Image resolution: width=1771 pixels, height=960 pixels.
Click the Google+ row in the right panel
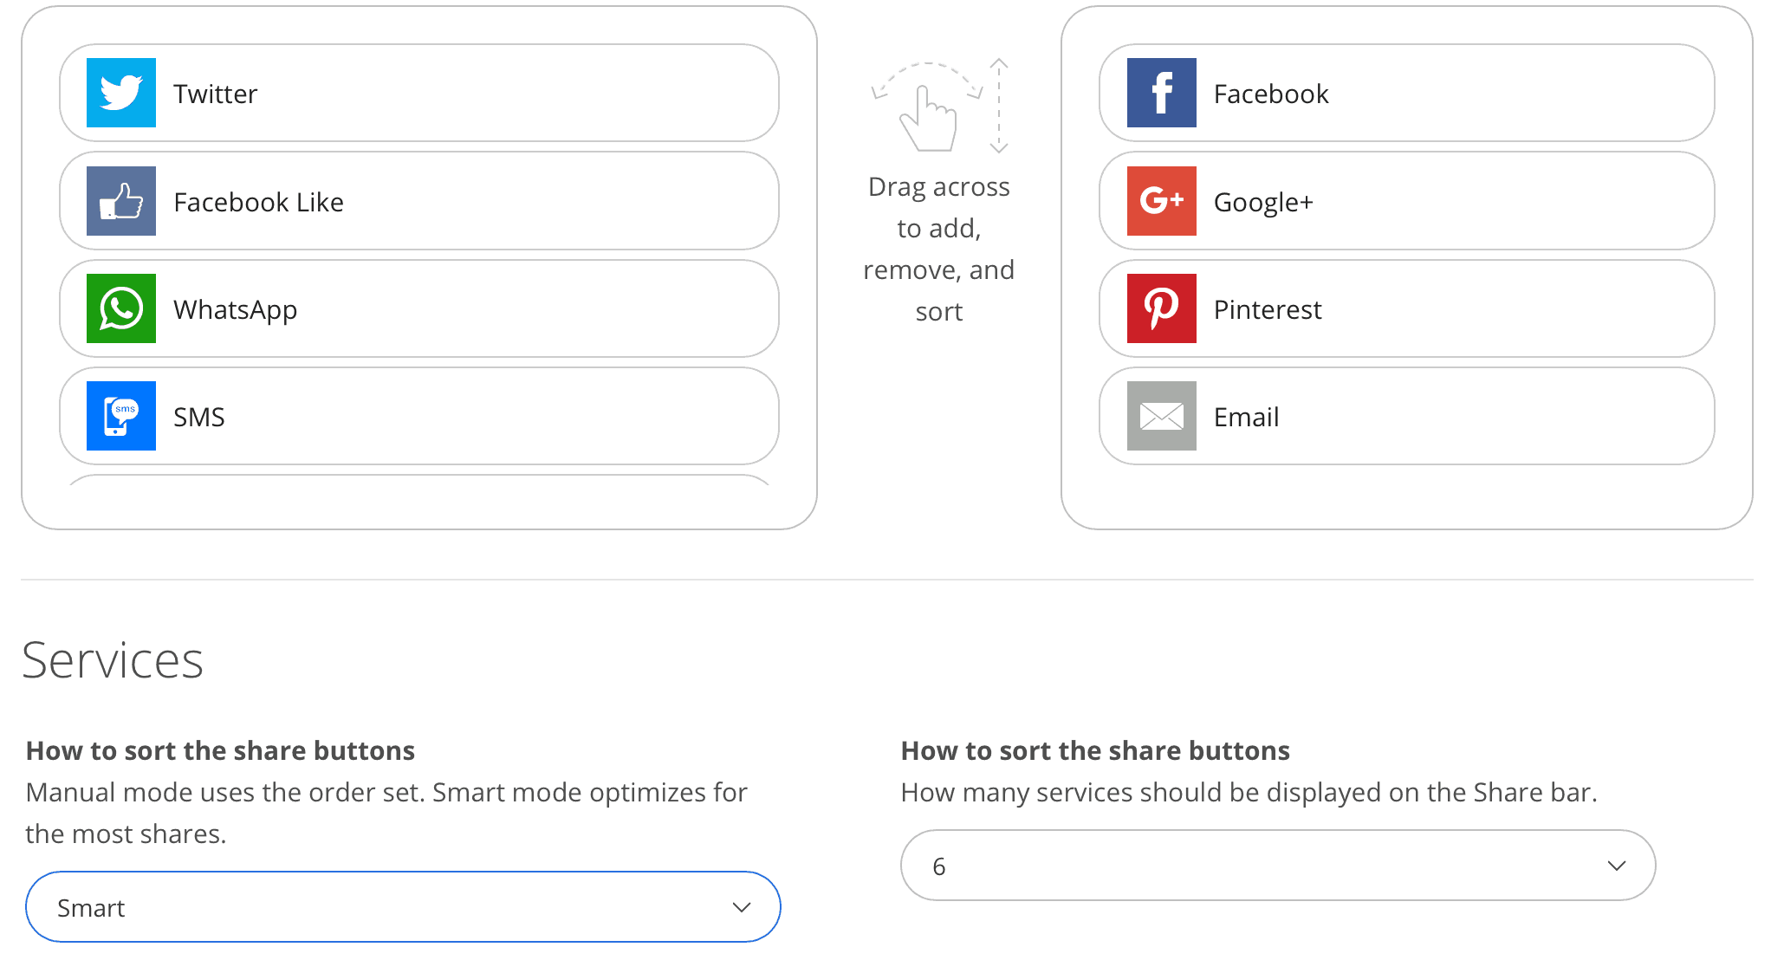point(1404,200)
